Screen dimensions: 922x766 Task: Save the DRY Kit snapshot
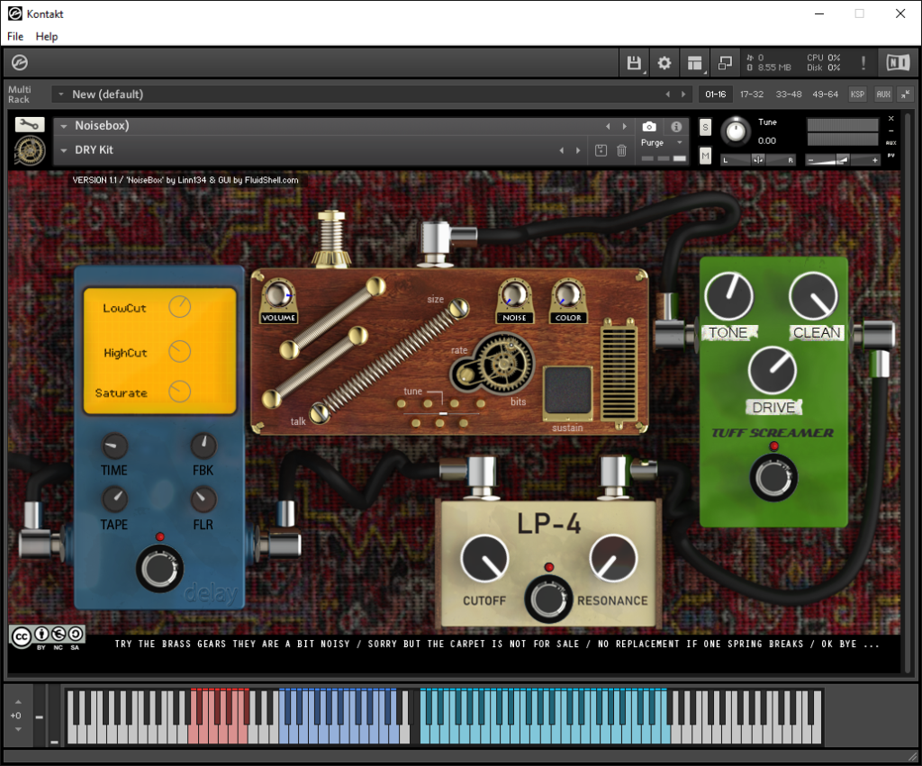[601, 150]
